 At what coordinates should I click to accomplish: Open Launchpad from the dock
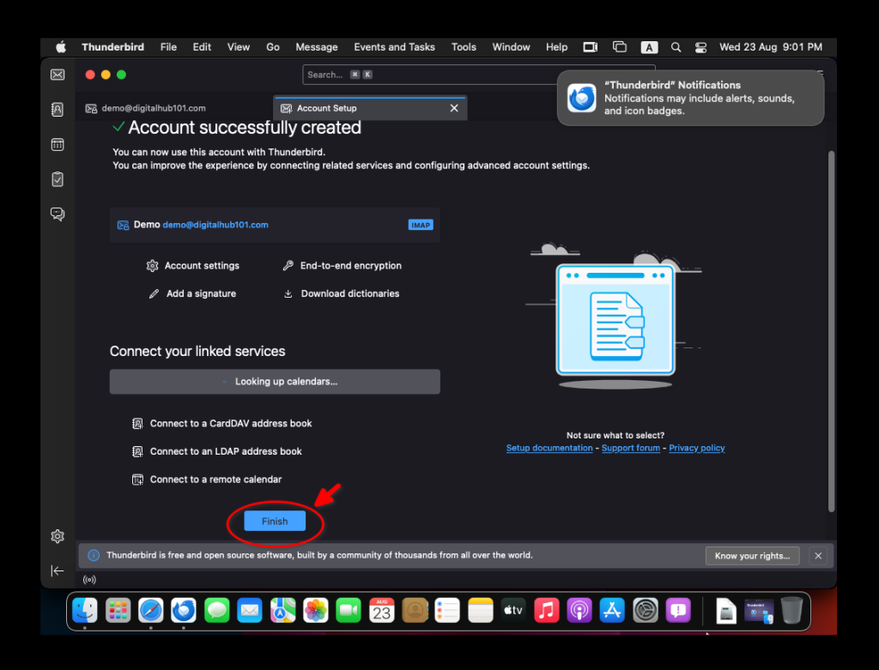[x=118, y=610]
